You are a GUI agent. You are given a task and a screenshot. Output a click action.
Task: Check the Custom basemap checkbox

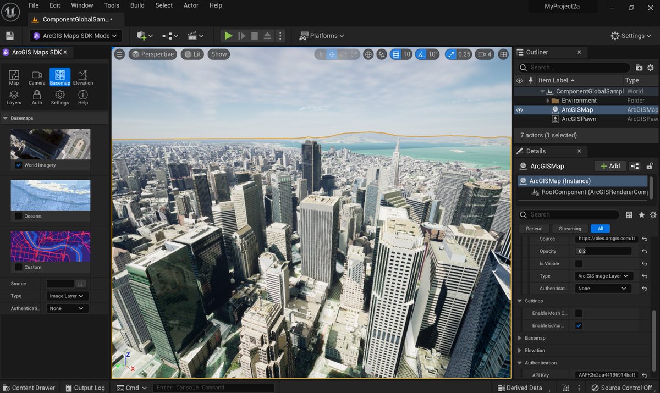(19, 267)
